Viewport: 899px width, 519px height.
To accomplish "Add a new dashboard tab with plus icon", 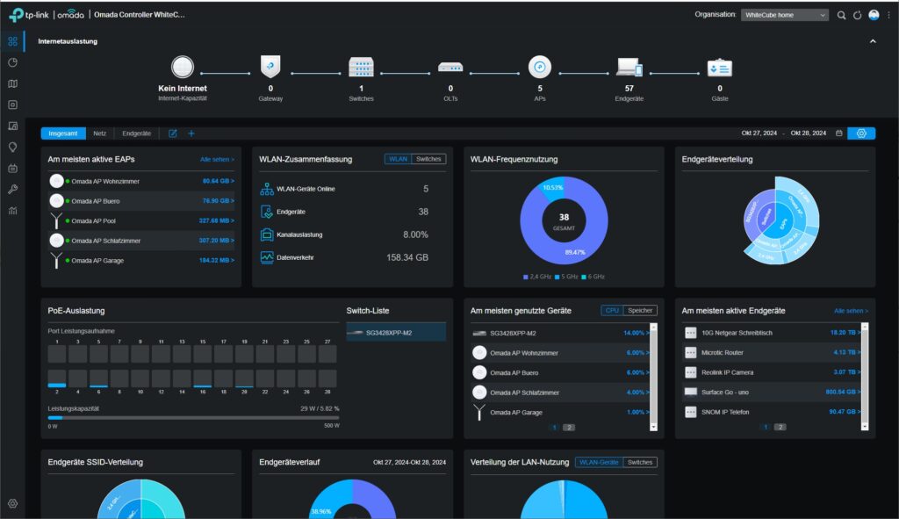I will coord(191,133).
